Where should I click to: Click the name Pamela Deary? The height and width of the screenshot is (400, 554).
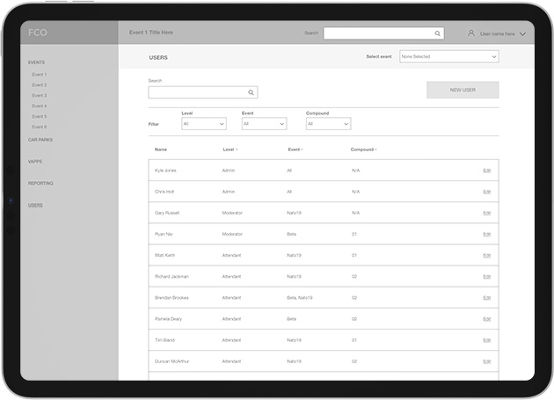pos(168,319)
